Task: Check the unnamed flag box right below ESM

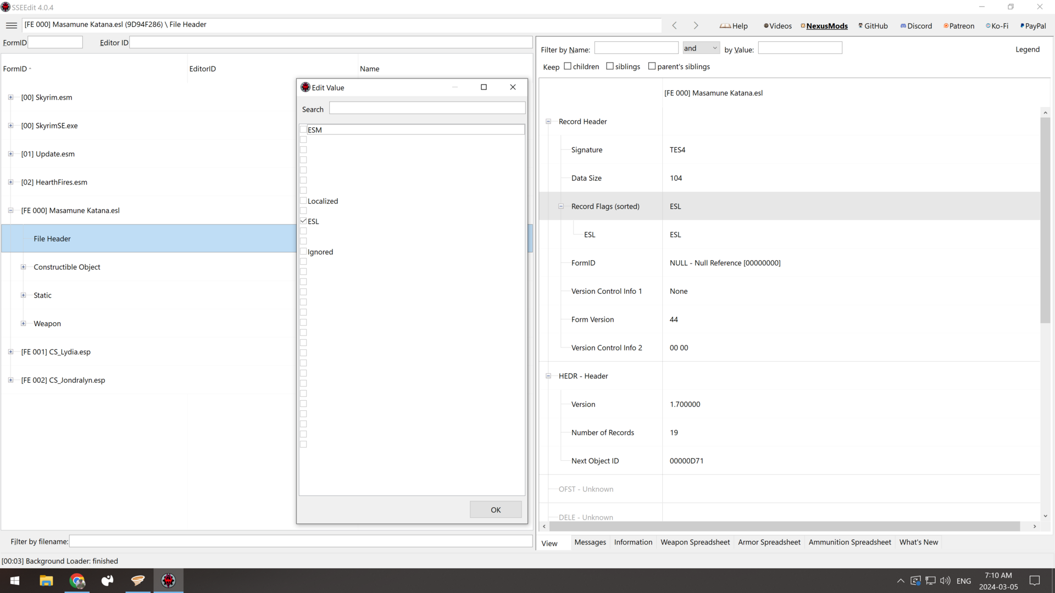Action: 303,139
